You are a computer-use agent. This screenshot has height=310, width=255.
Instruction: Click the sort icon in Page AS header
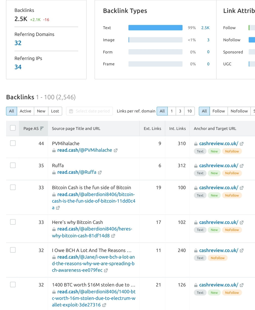(x=42, y=128)
